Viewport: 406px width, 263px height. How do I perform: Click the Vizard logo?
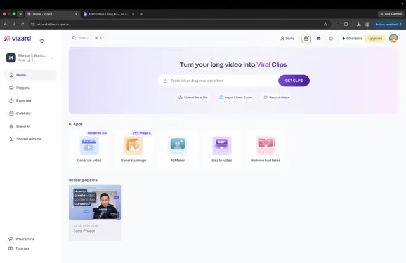pyautogui.click(x=18, y=38)
